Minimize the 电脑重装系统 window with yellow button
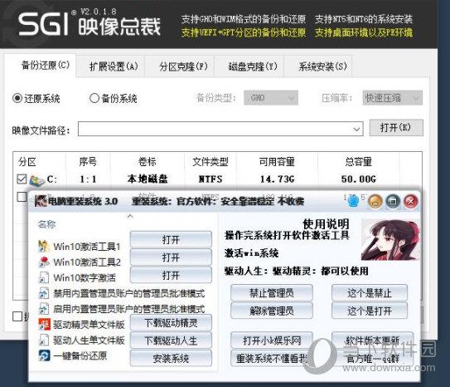This screenshot has height=387, width=450. pos(375,201)
